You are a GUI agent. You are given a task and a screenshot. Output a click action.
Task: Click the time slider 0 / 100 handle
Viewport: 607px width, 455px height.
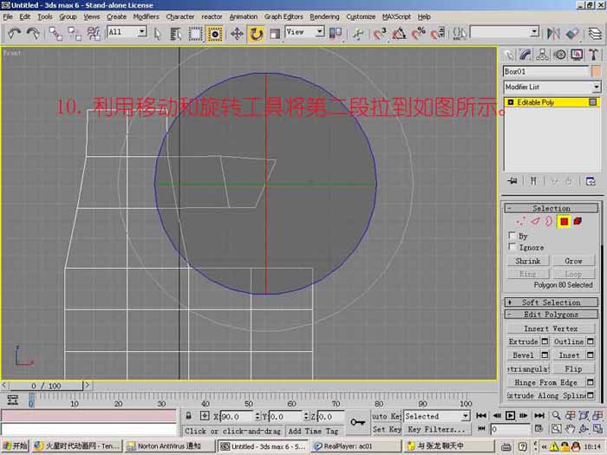click(46, 386)
